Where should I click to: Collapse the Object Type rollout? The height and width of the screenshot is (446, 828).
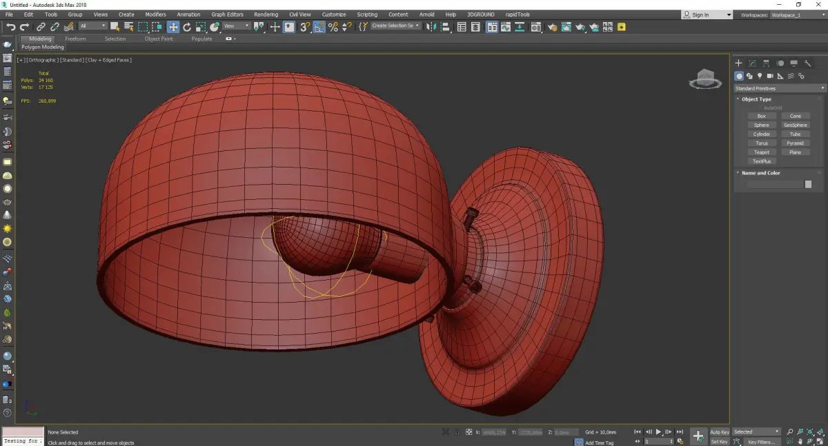click(x=756, y=99)
